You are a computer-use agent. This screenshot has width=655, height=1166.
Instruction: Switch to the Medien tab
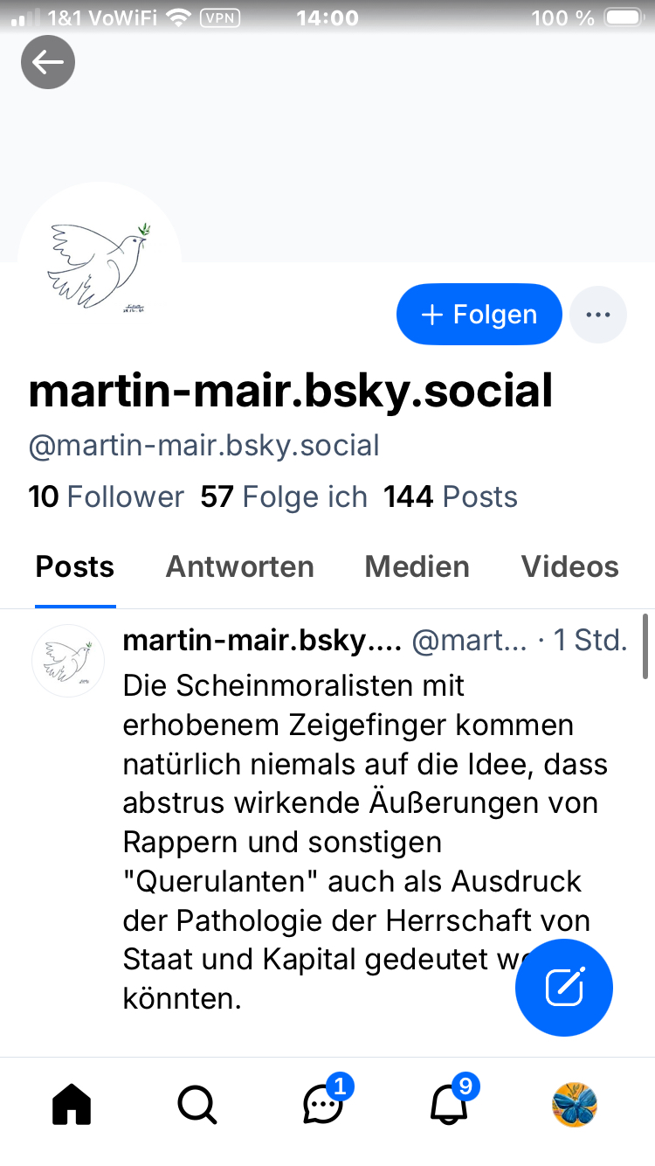[x=417, y=566]
